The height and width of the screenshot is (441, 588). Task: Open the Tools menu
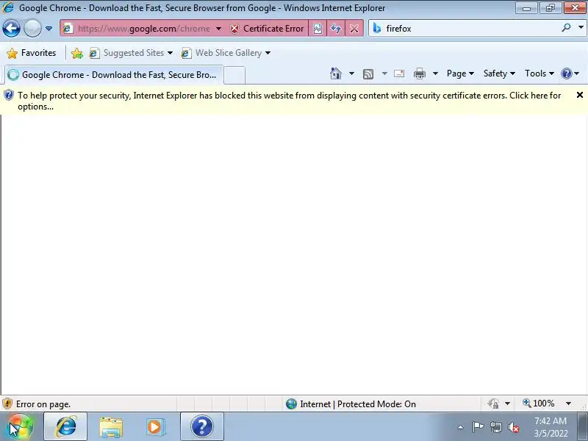(x=539, y=73)
